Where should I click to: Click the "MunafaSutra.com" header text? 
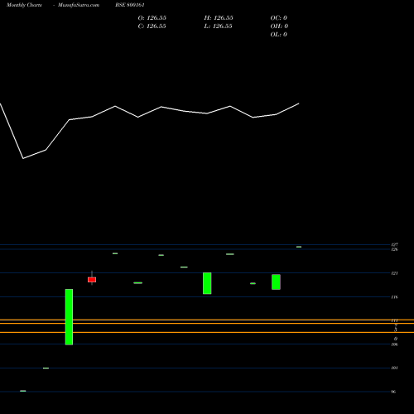tap(79, 5)
